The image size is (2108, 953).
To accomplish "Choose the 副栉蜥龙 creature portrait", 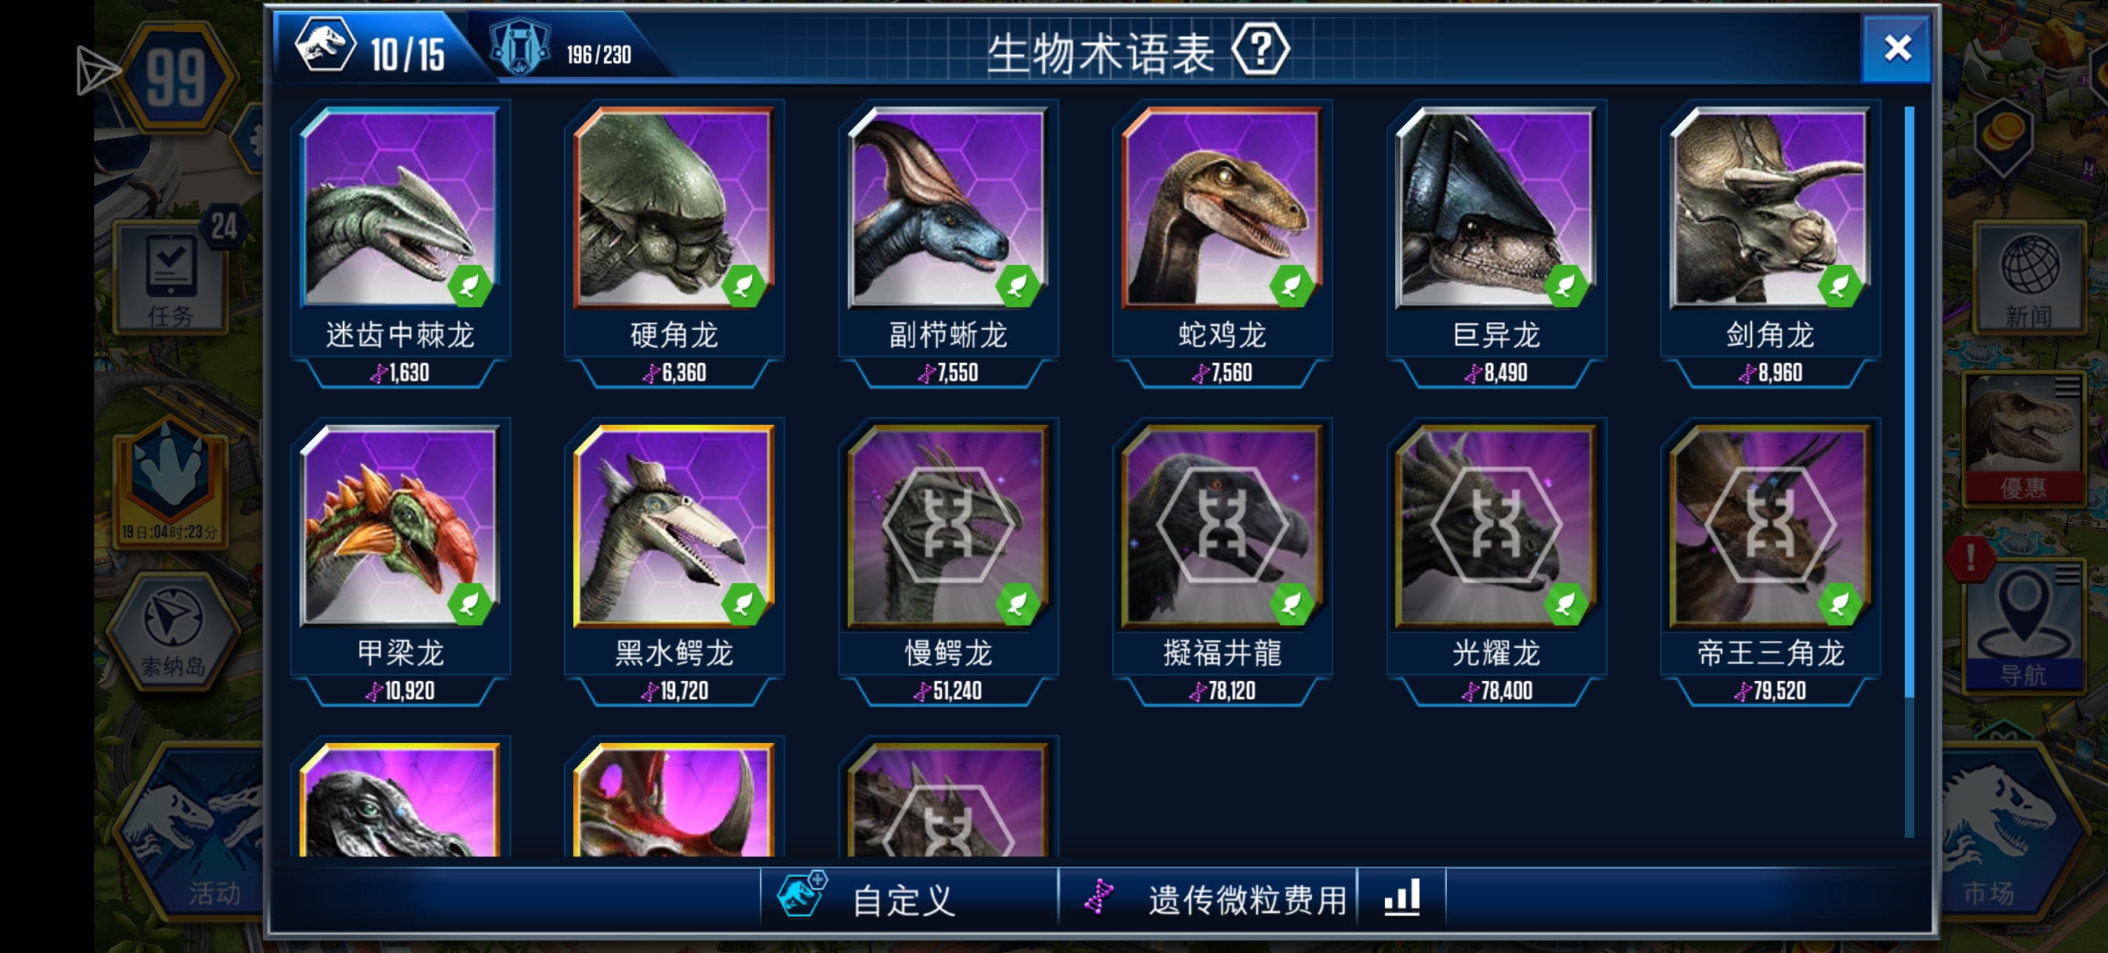I will tap(948, 208).
